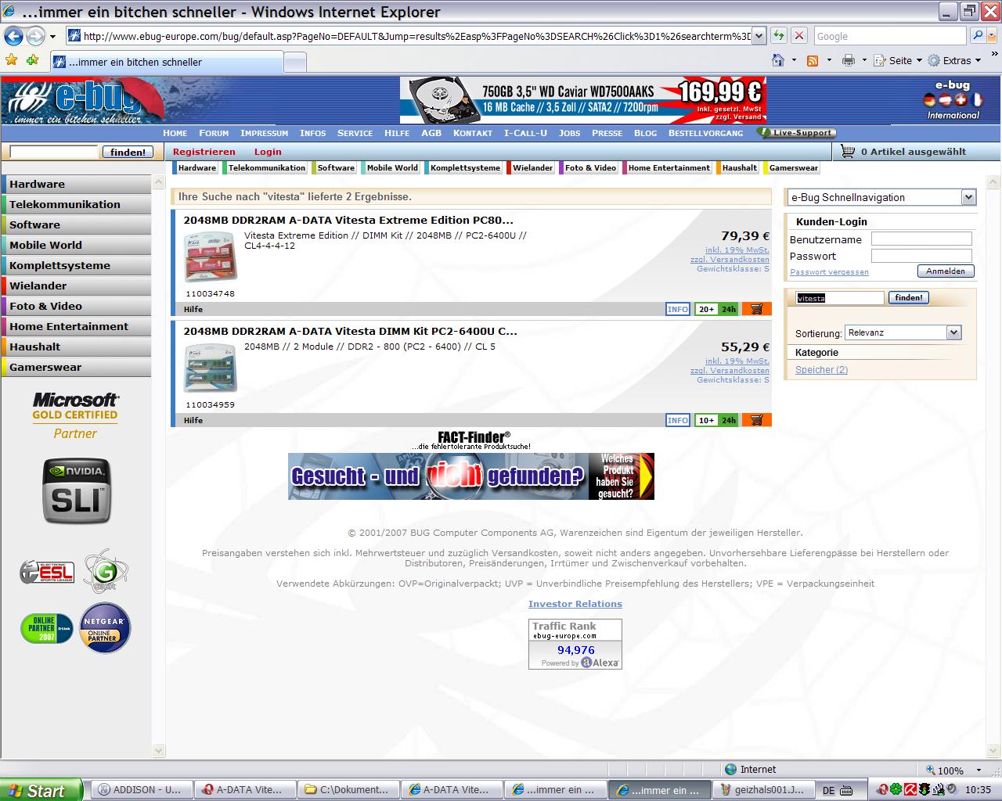Screen dimensions: 1002x801
Task: Click the shopping cart icon in header
Action: [847, 152]
